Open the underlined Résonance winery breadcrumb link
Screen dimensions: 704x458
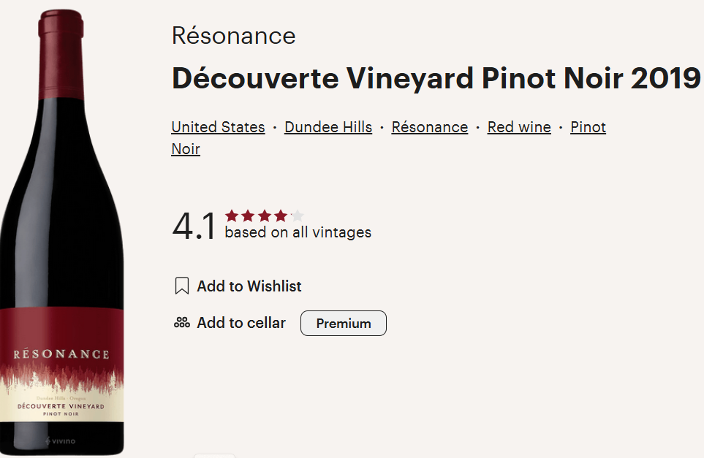click(429, 127)
